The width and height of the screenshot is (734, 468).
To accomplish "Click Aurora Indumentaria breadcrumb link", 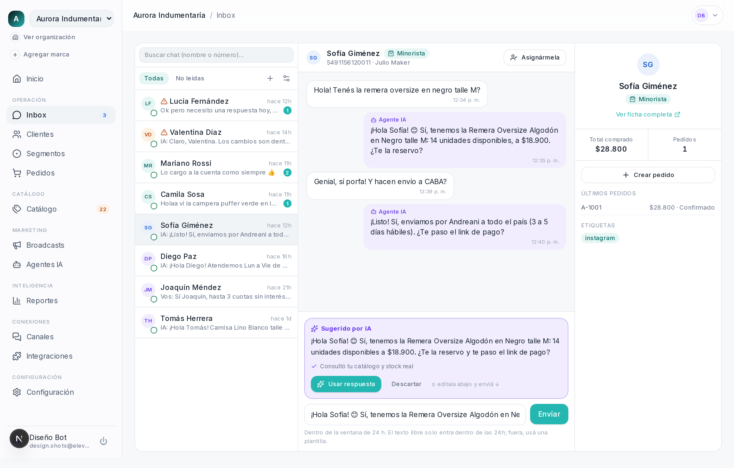I will point(169,15).
